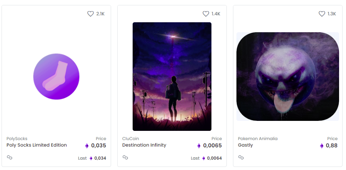This screenshot has width=346, height=170.
Task: Open the Poly Socks Limited Edition title
Action: (37, 145)
